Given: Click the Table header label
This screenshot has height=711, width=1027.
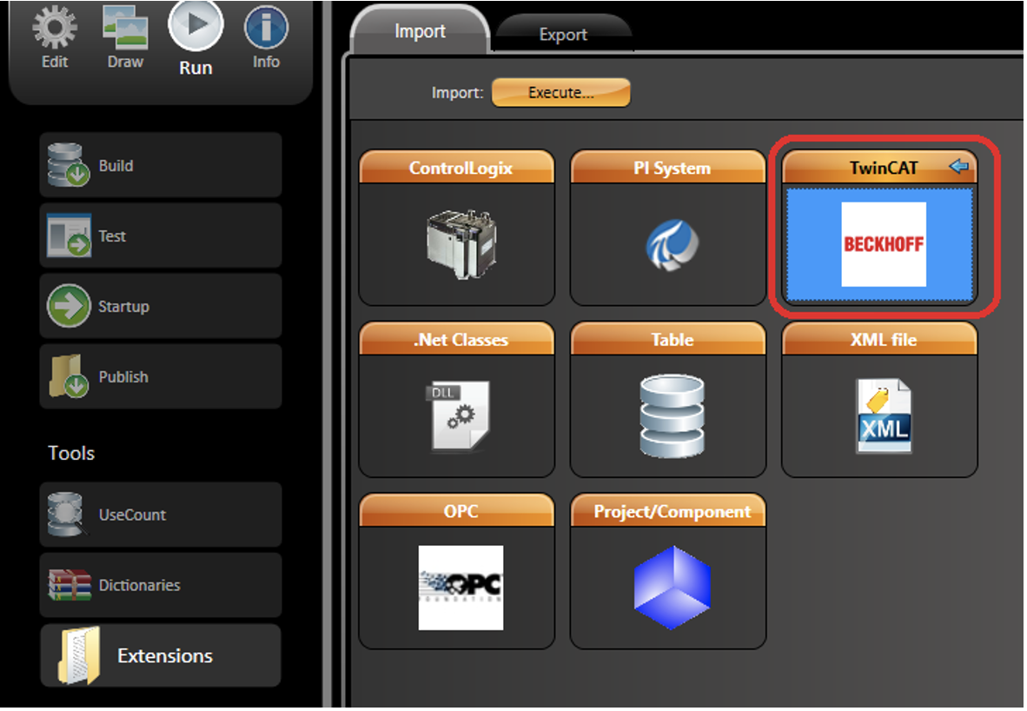Looking at the screenshot, I should (x=672, y=340).
